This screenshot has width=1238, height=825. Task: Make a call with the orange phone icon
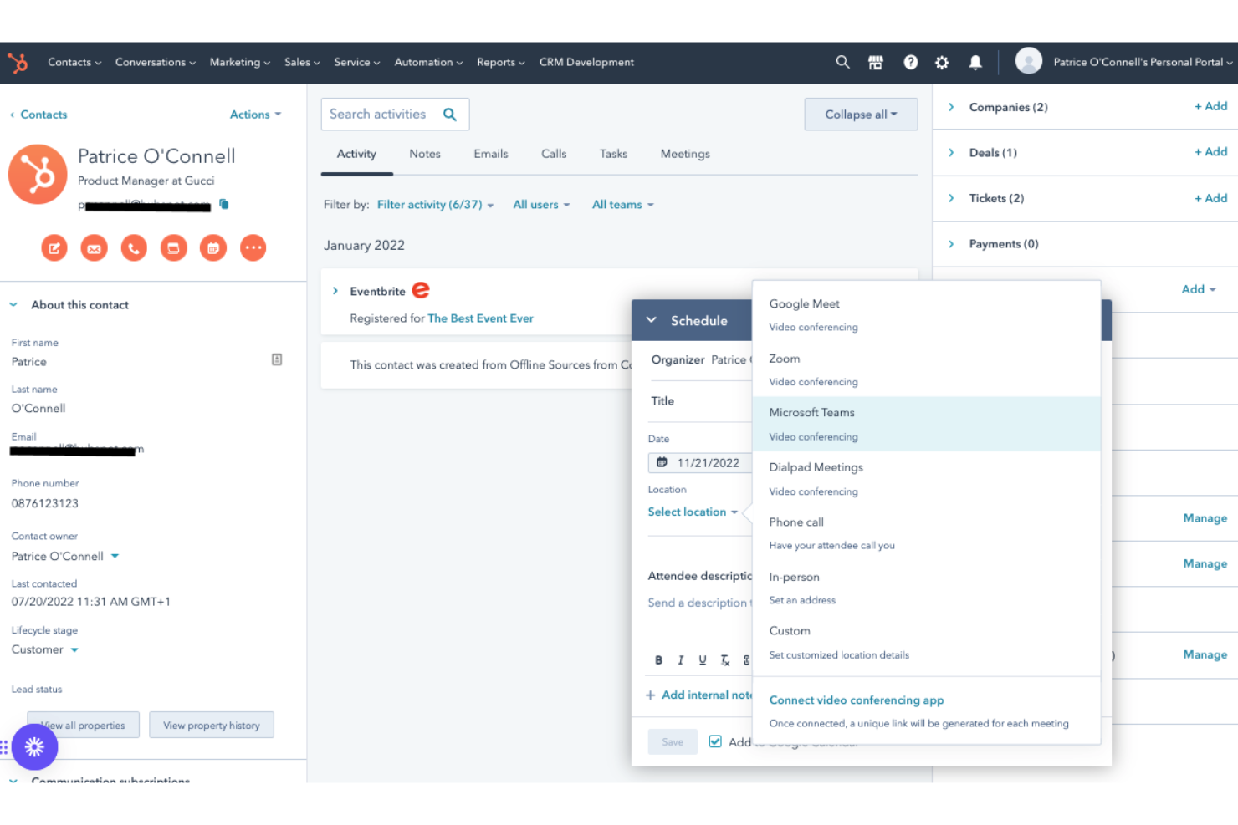click(134, 247)
